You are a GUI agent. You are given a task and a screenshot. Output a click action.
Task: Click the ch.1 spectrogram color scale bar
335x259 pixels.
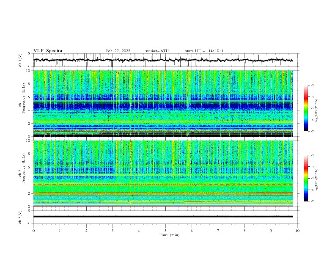(306, 108)
